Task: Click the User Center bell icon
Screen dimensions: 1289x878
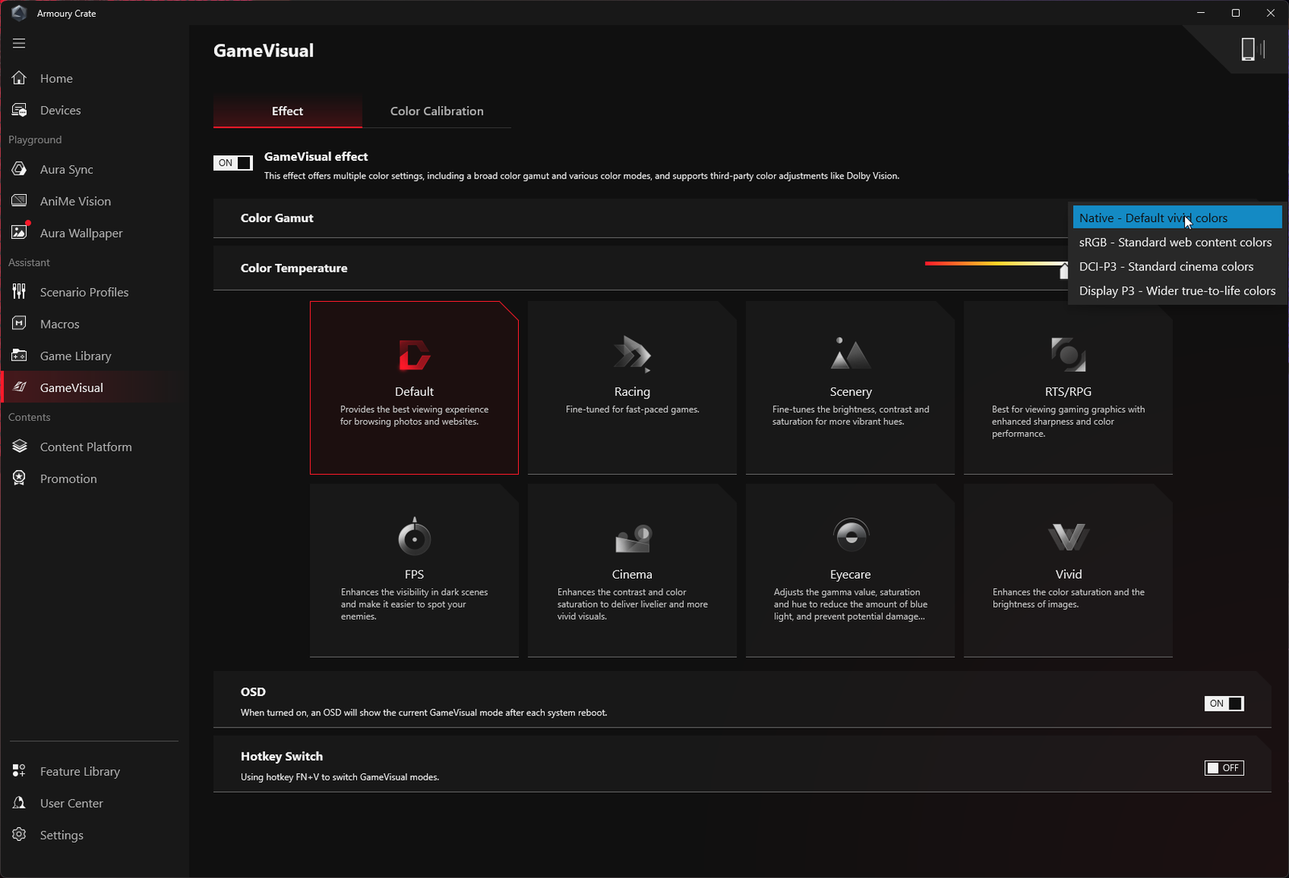Action: 19,803
